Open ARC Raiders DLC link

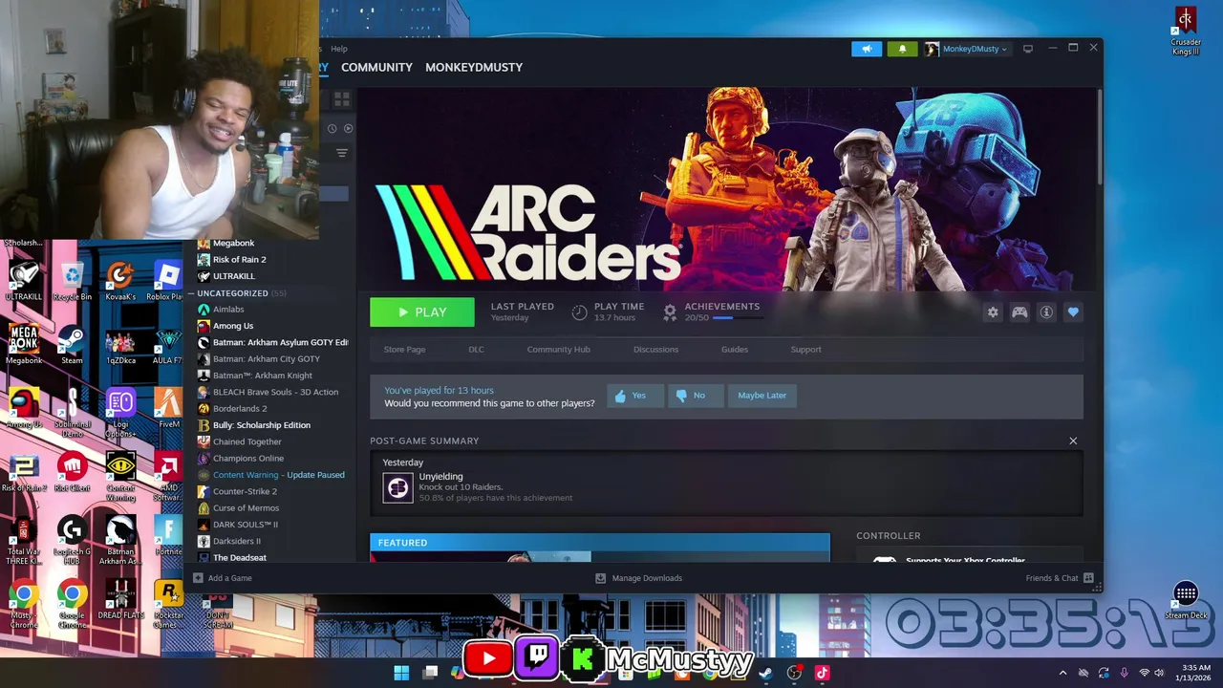click(476, 350)
